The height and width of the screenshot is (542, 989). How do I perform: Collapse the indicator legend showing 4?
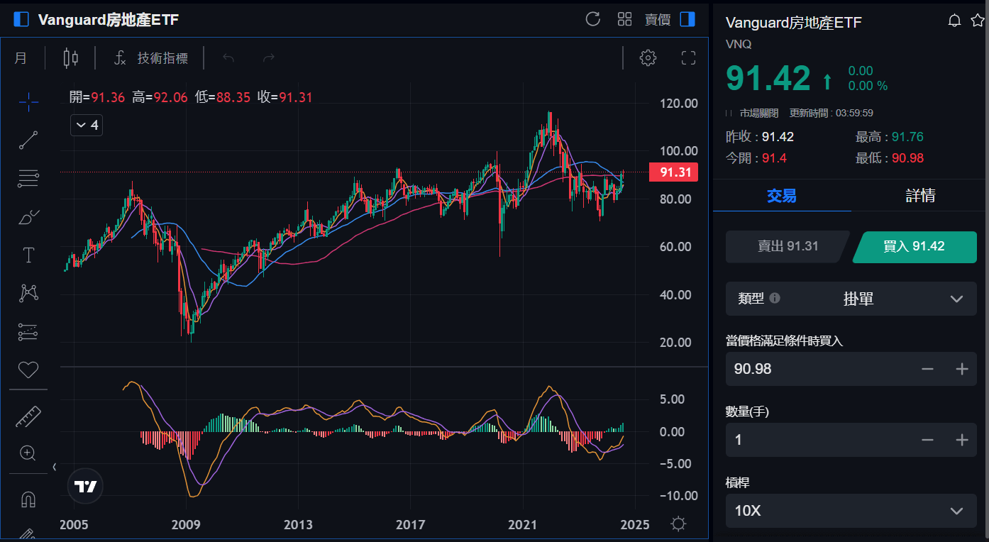point(87,126)
